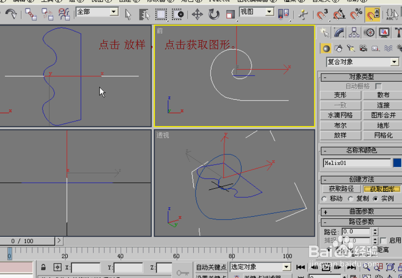Viewport: 402px width, 278px height.
Task: Click the 布尔 button
Action: point(340,125)
